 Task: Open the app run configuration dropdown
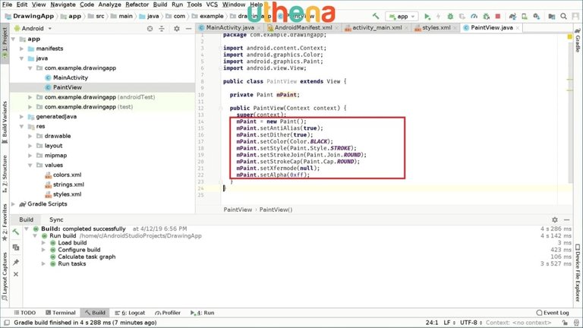[x=402, y=16]
